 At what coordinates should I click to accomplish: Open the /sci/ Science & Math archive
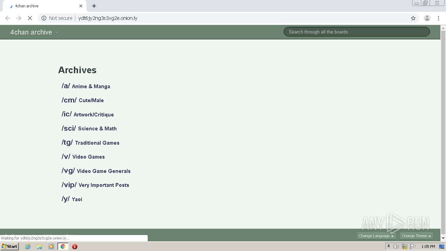click(89, 128)
